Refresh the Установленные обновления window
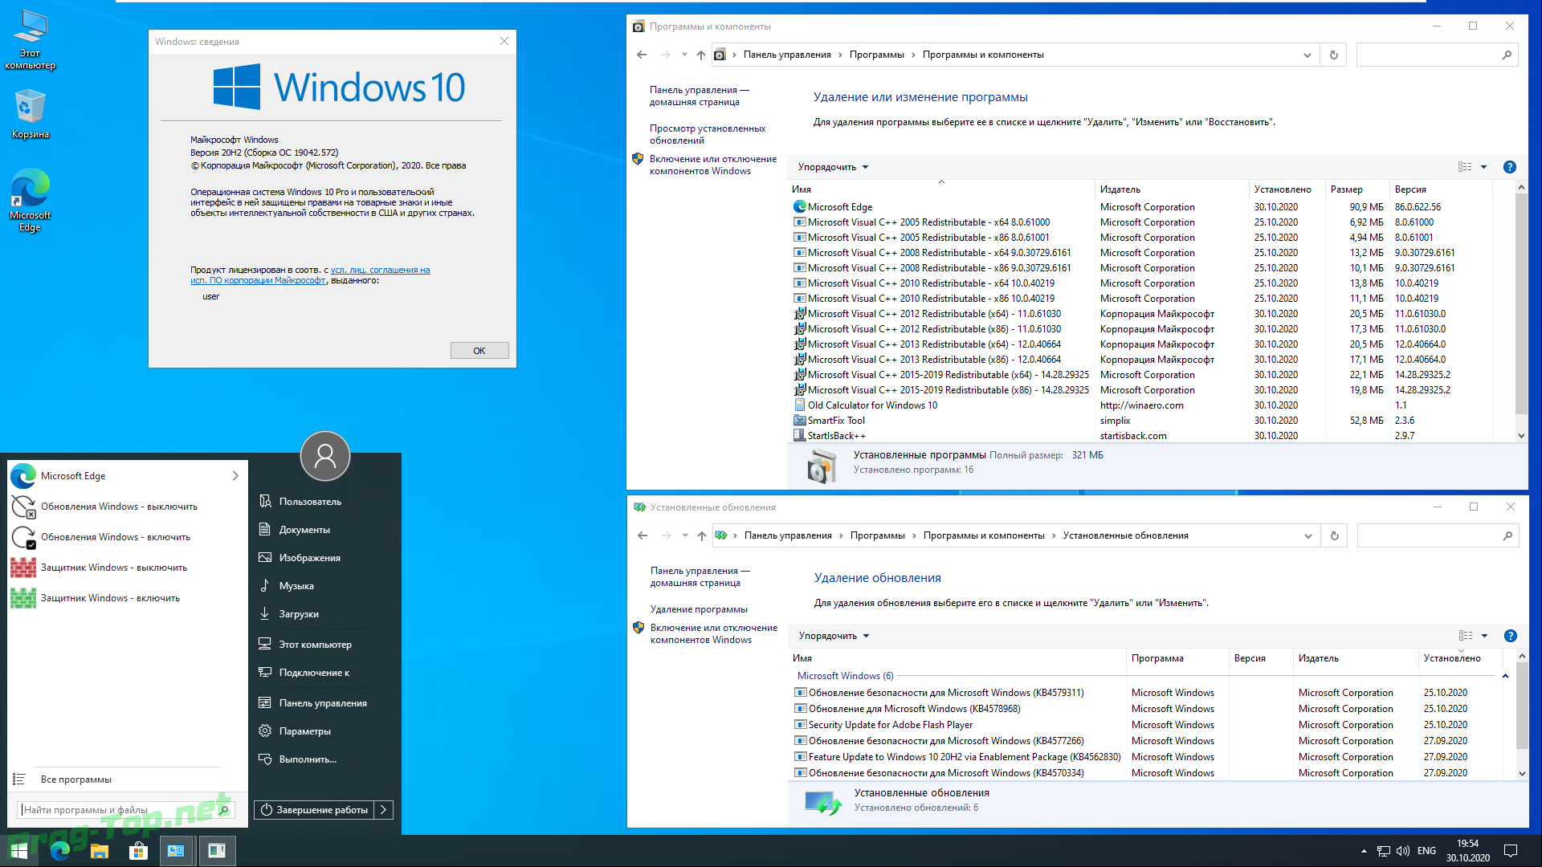Viewport: 1542px width, 867px height. click(x=1335, y=535)
